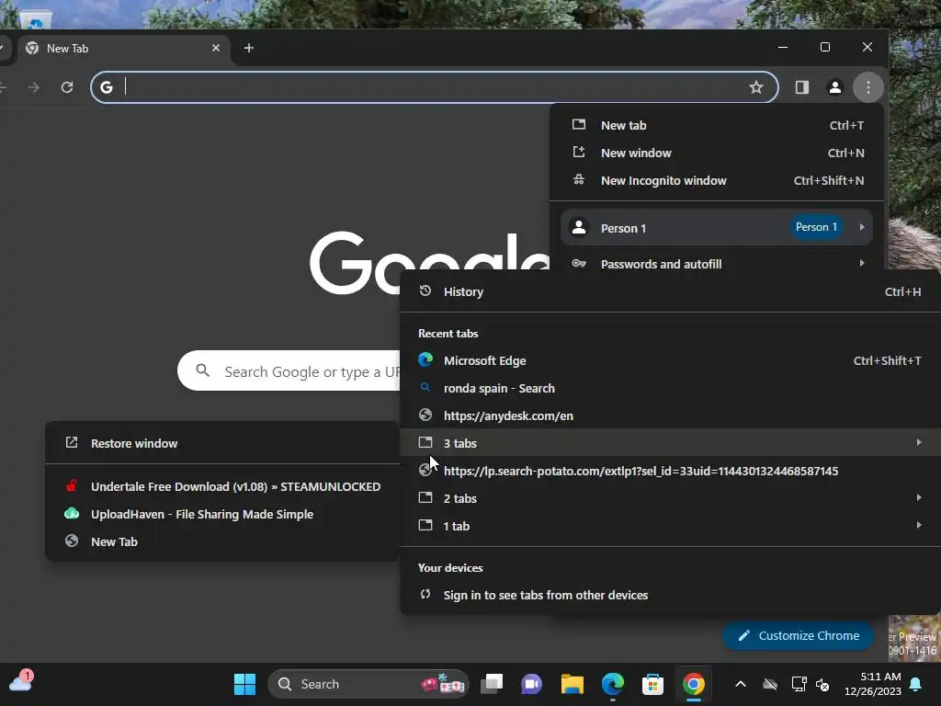Reopen ronda spain - Search tab
The image size is (941, 706).
670,389
